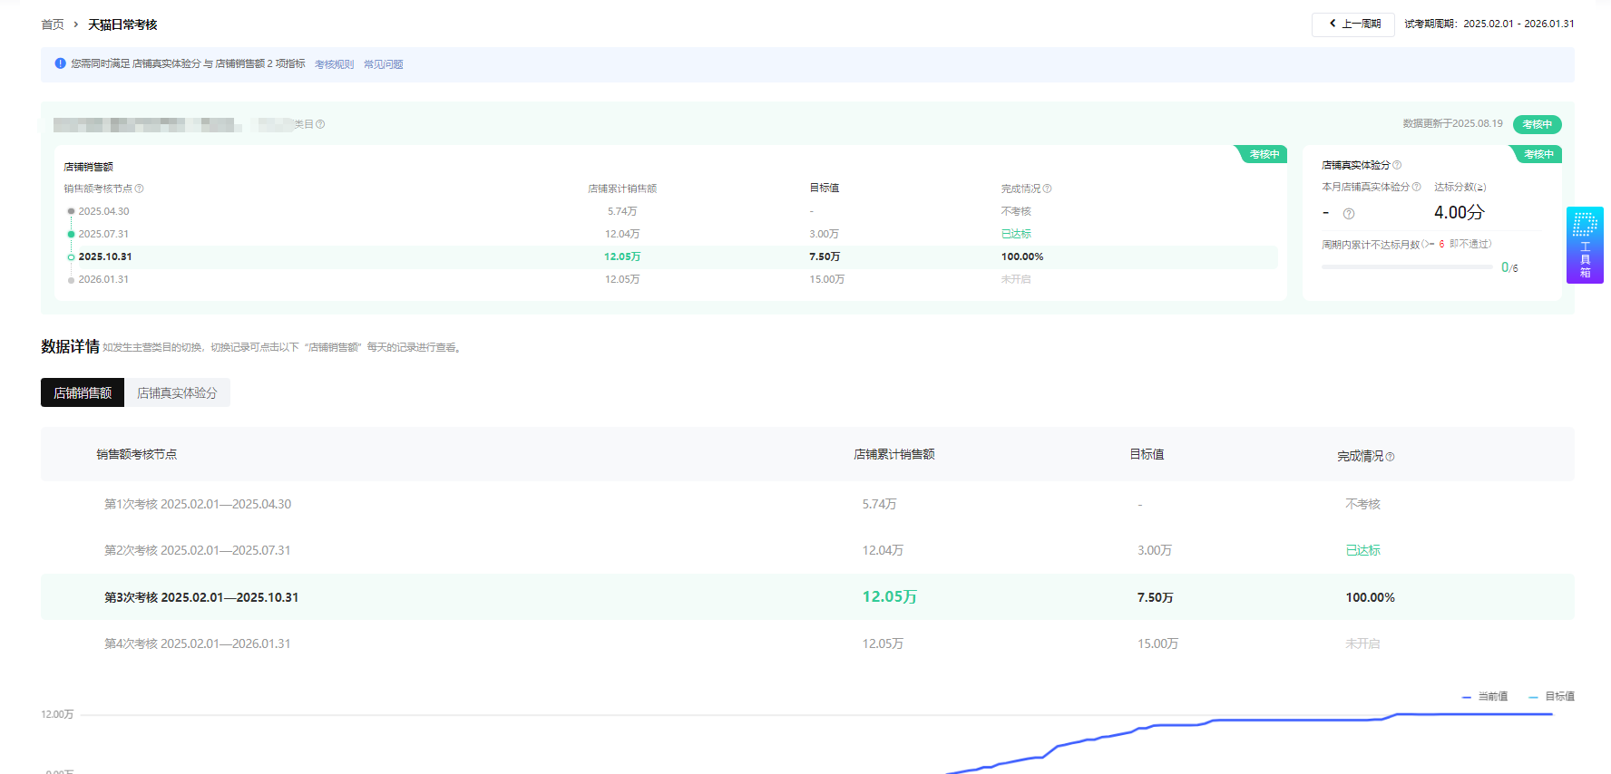
Task: Click help icon beside 完成情况 in detail table header
Action: (x=1390, y=457)
